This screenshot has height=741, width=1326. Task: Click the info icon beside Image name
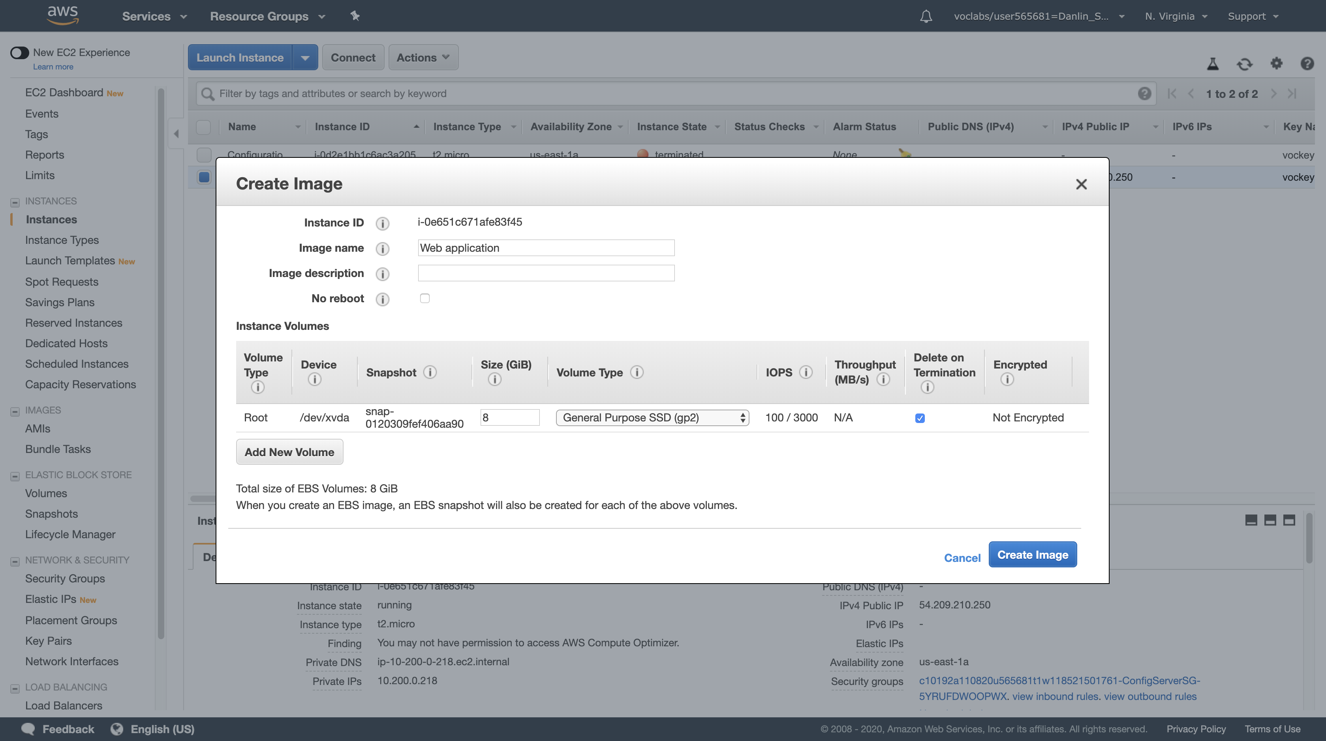tap(382, 249)
